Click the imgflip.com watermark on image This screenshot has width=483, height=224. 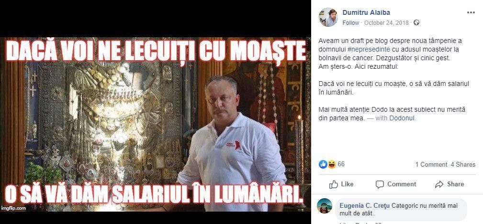[13, 208]
